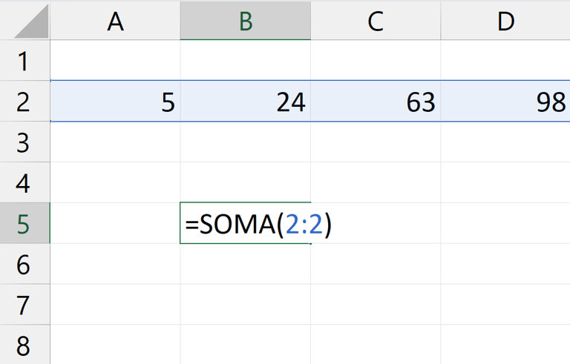Select column C header

pos(376,21)
